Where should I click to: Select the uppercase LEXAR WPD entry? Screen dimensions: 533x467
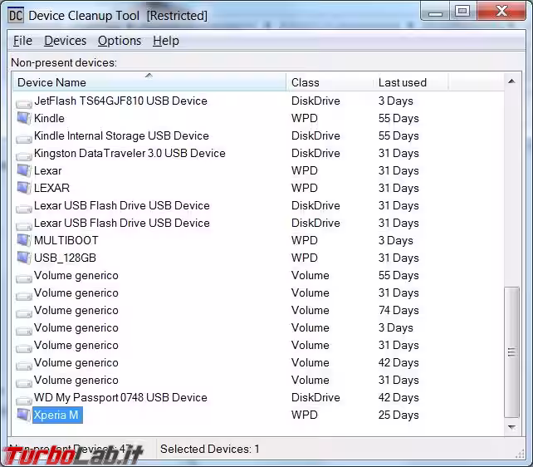coord(51,188)
